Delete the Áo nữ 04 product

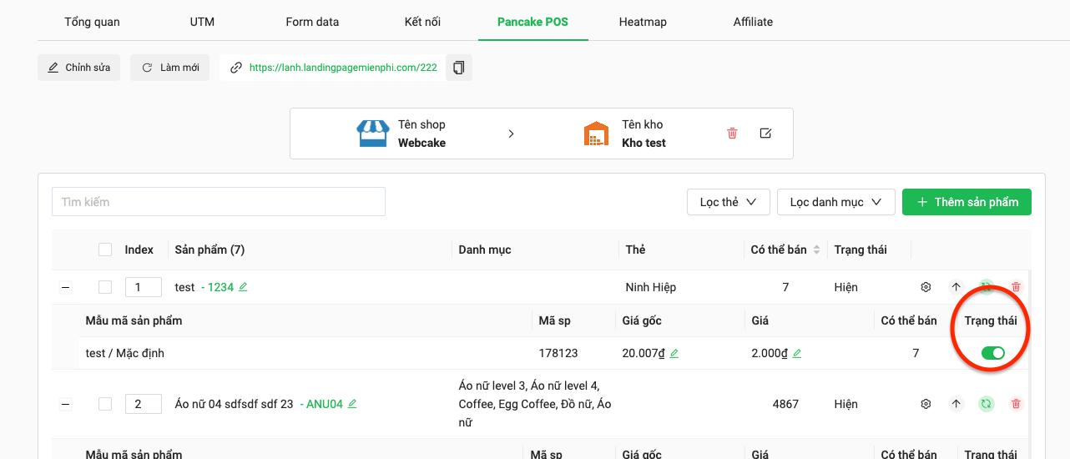pyautogui.click(x=1016, y=404)
